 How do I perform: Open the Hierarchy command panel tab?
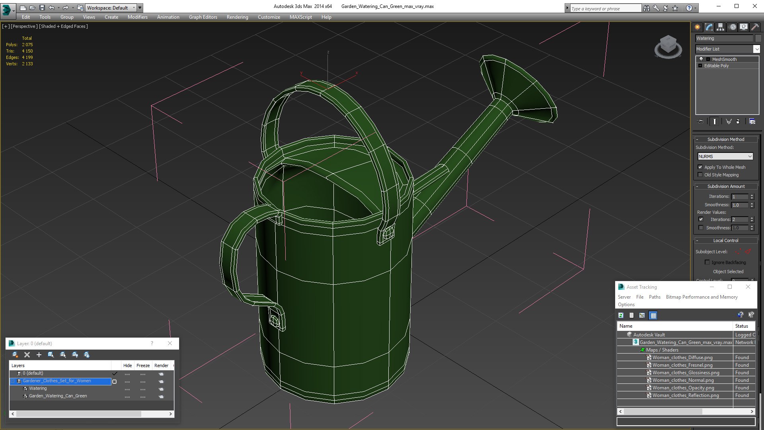point(720,27)
